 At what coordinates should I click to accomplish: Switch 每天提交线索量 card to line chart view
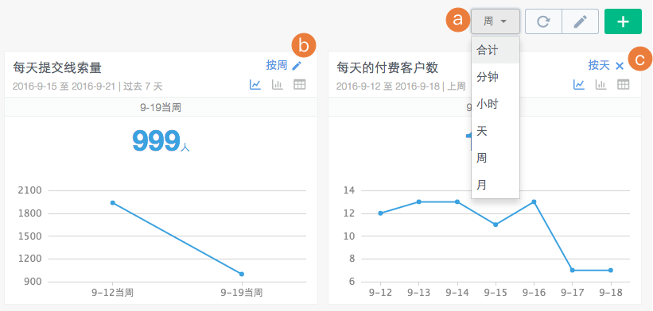[255, 85]
